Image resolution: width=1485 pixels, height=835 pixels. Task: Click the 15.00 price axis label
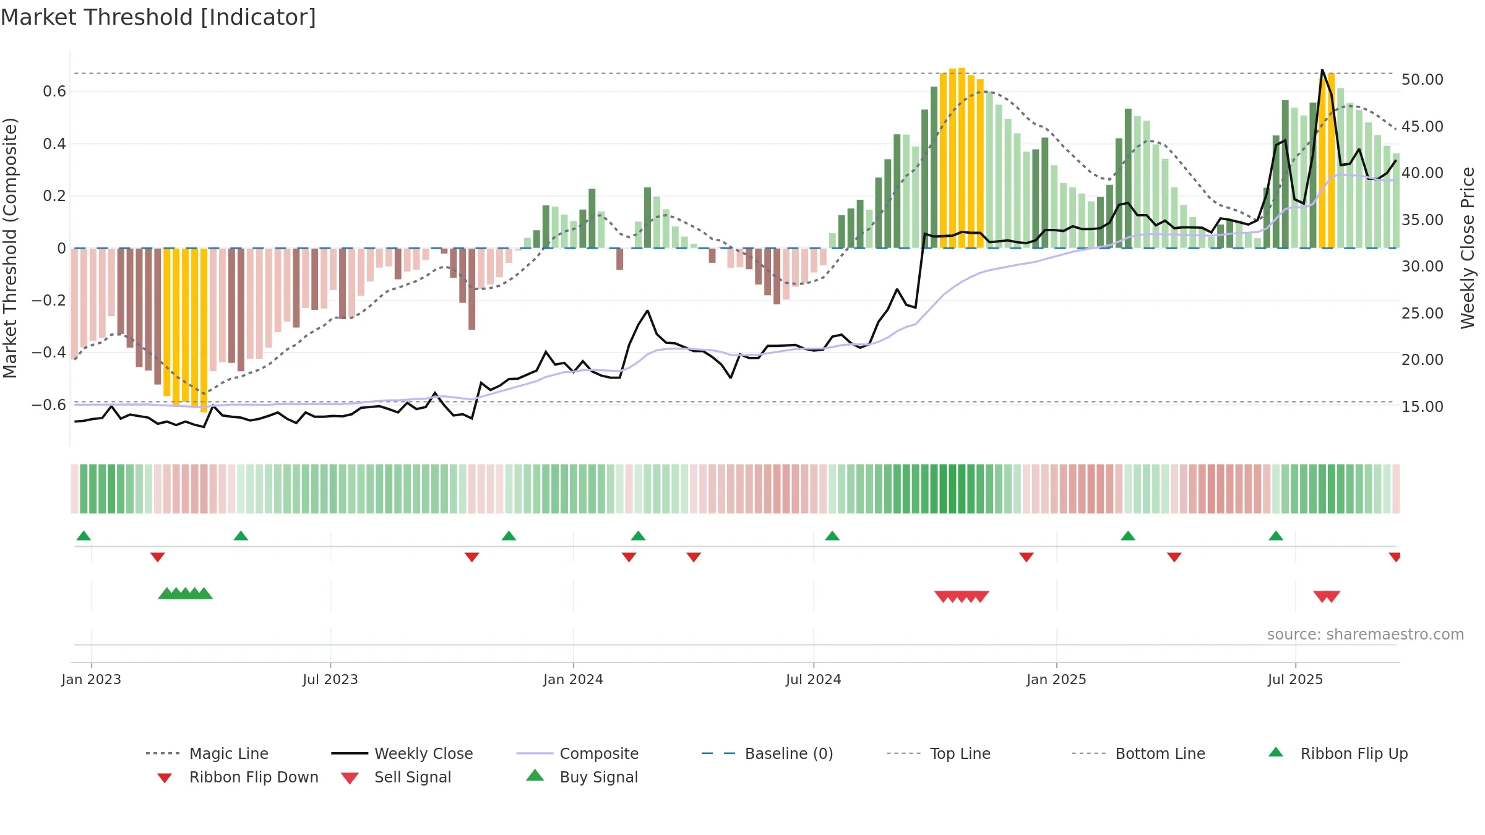tap(1423, 406)
